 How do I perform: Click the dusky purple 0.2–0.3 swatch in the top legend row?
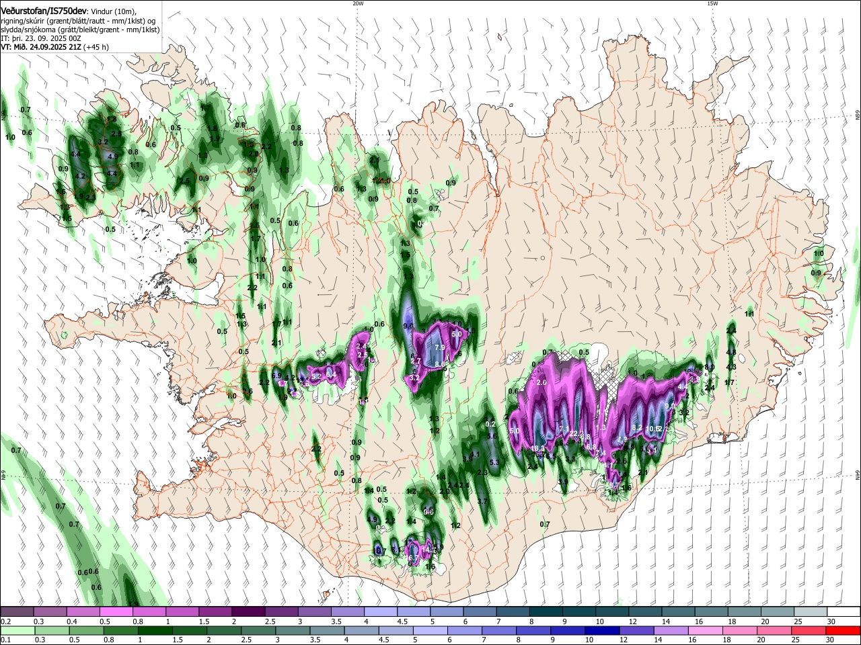point(17,612)
